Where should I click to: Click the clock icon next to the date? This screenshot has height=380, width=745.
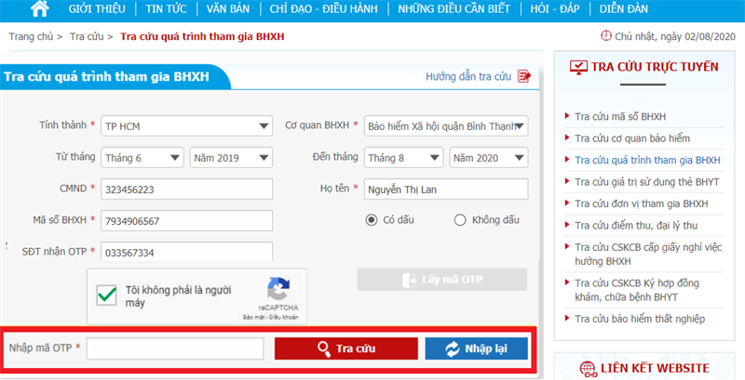pos(606,35)
